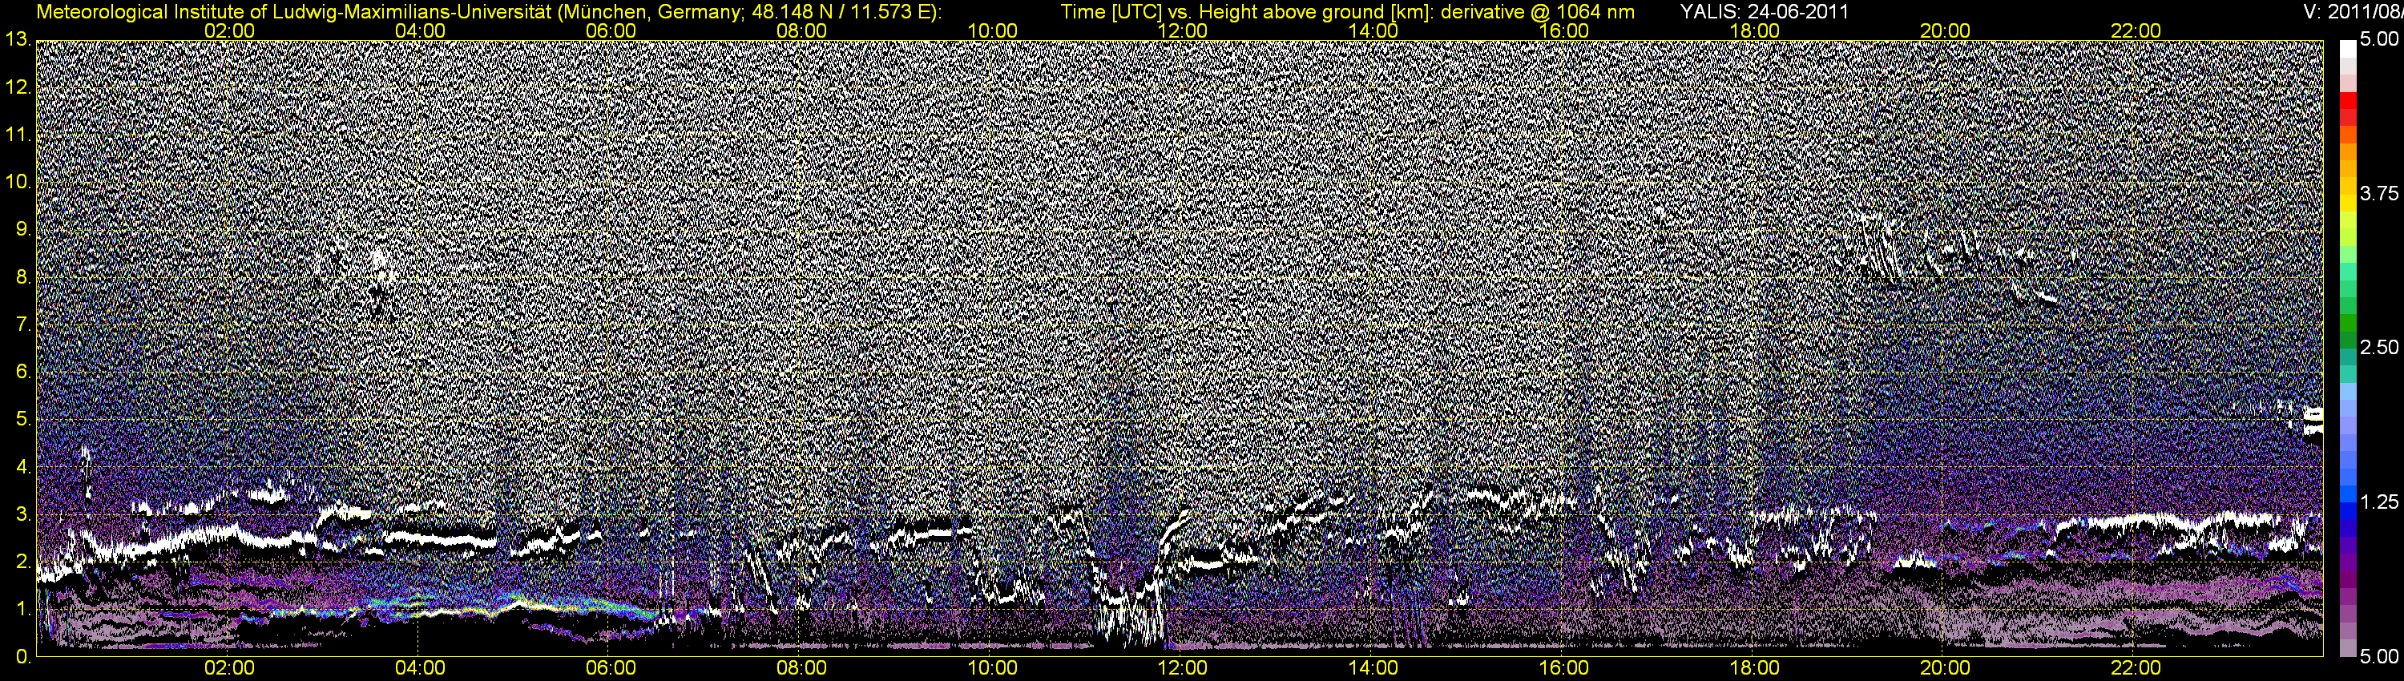The width and height of the screenshot is (2404, 681).
Task: Click the '5.00' value below the colorbar
Action: point(2379,656)
